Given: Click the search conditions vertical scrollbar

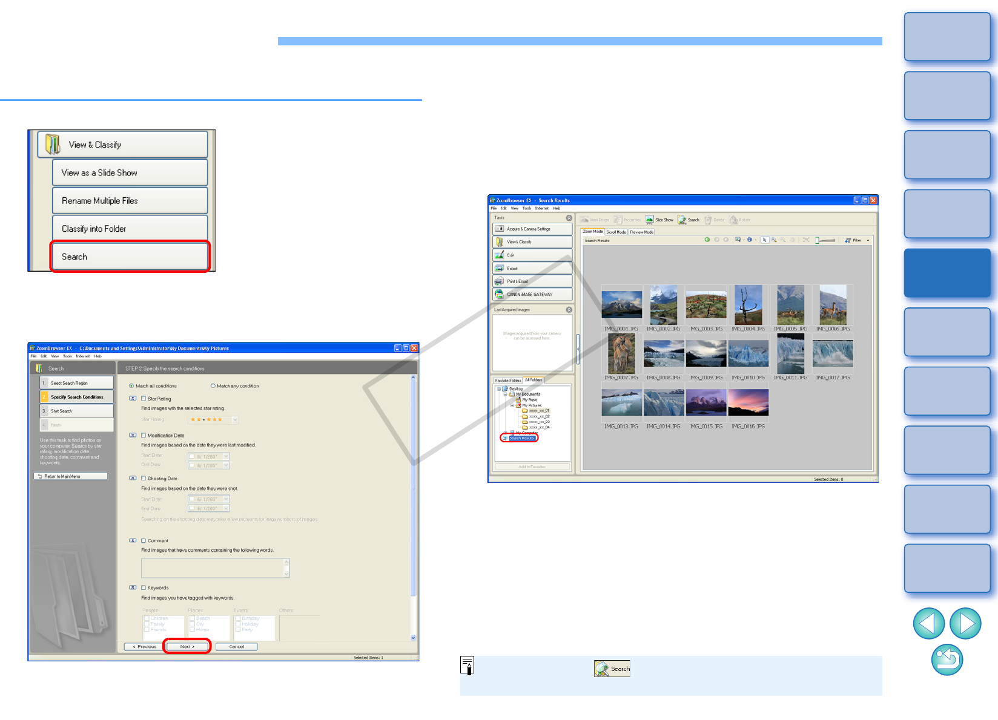Looking at the screenshot, I should 414,508.
